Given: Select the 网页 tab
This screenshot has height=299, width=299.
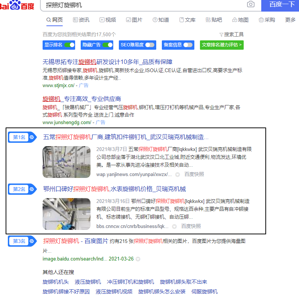Looking at the screenshot, I should 55,20.
